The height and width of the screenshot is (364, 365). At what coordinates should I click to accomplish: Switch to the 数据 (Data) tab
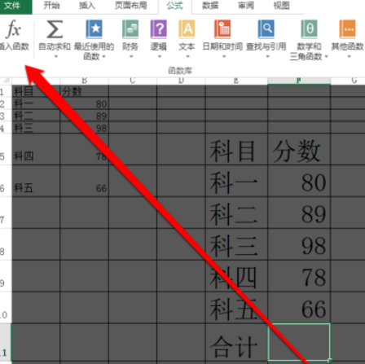click(210, 6)
